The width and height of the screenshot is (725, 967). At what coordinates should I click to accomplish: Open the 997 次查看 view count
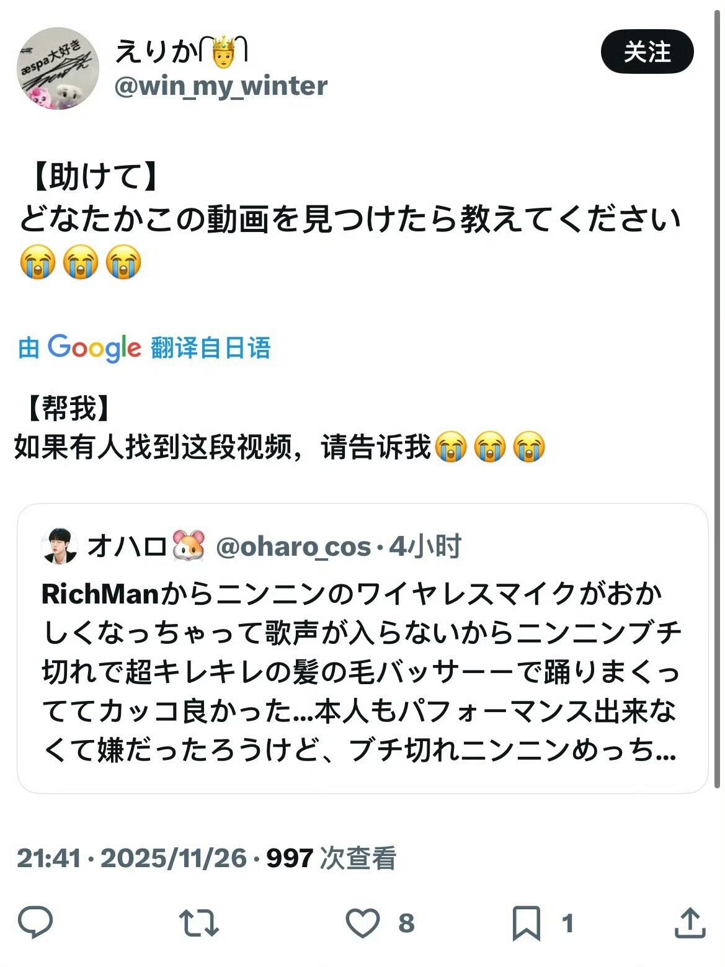331,858
